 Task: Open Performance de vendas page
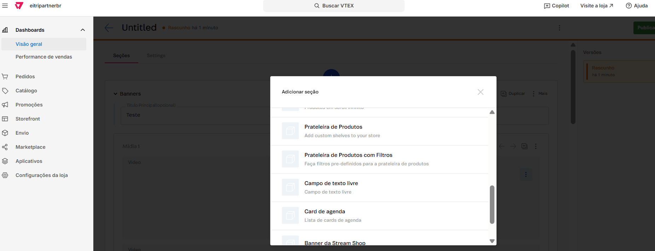coord(44,57)
